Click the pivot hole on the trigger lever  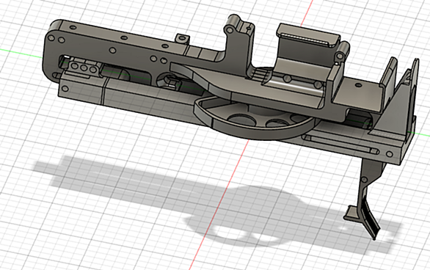coord(364,180)
